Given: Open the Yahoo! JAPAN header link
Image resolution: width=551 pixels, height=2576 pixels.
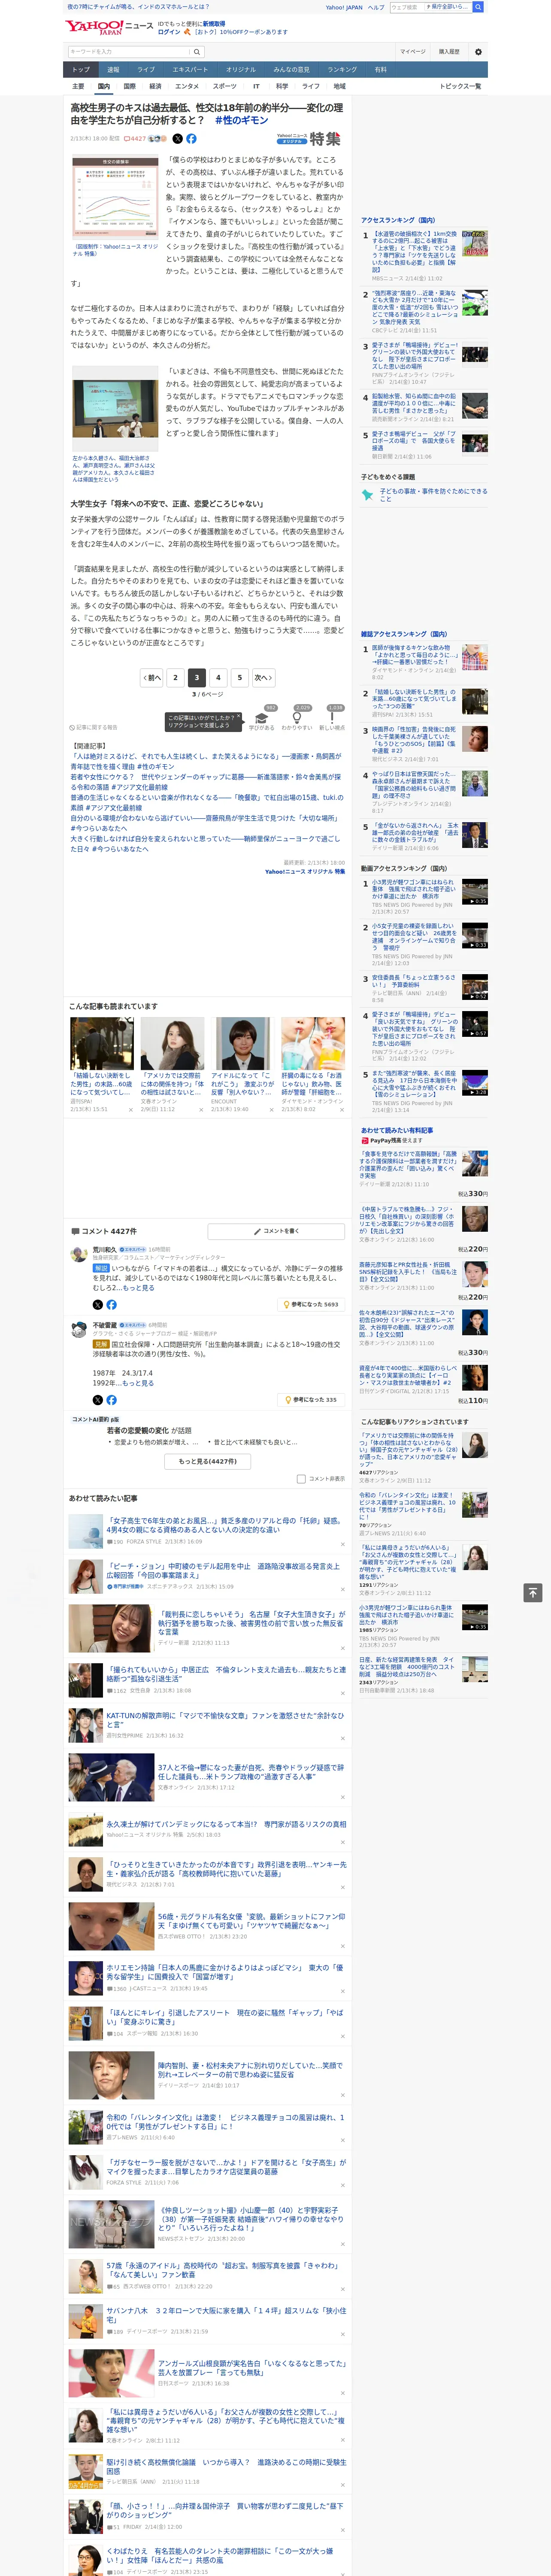Looking at the screenshot, I should [x=344, y=7].
